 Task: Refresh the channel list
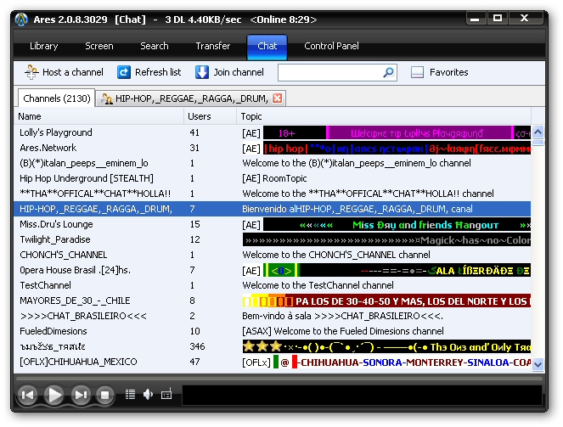(149, 73)
